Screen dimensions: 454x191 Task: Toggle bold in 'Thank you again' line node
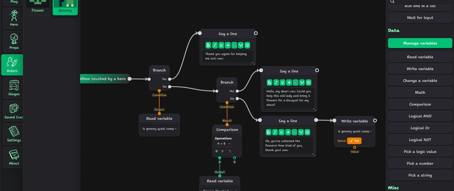click(208, 45)
